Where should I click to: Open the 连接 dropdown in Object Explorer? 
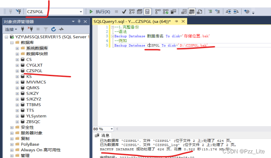point(11,29)
